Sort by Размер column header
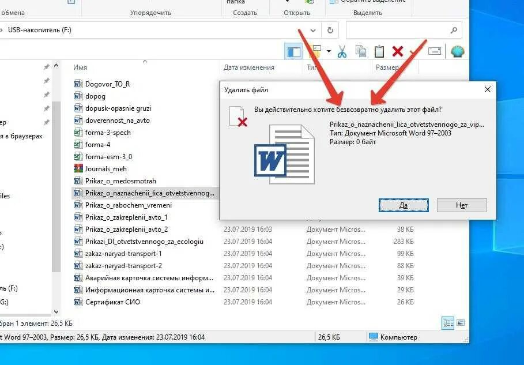Viewport: 524px width, 365px height. point(387,67)
